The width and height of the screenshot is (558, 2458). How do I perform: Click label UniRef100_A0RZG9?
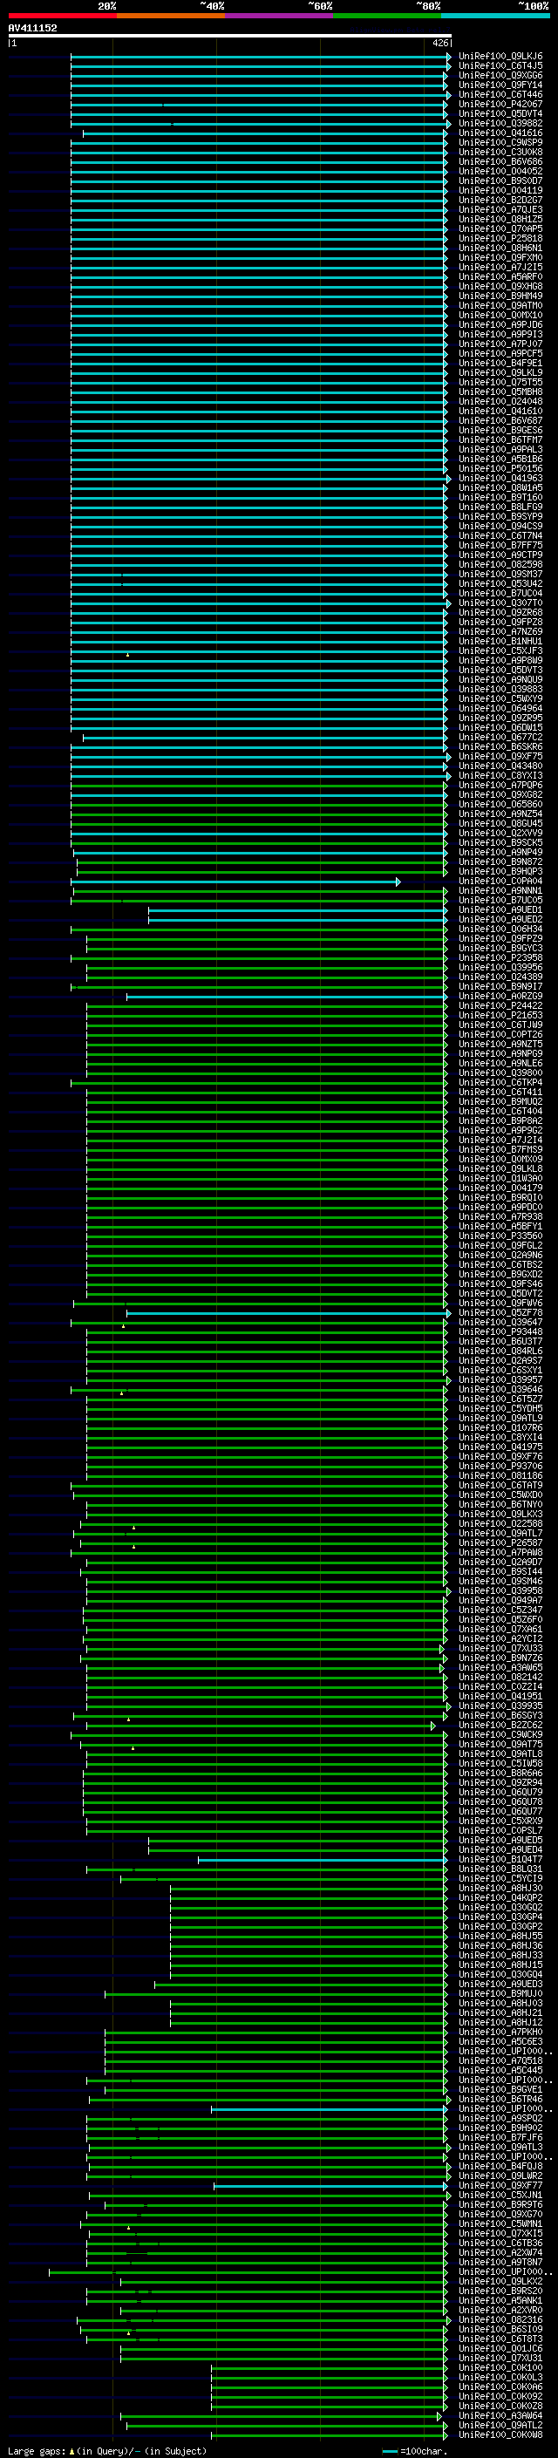500,996
